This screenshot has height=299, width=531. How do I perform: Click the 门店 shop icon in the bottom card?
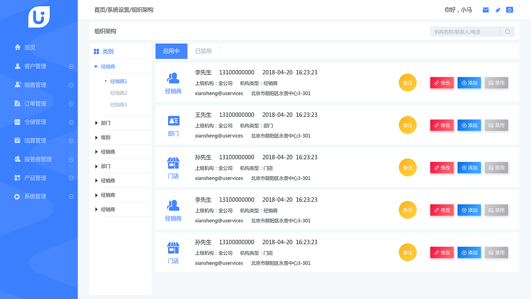pos(173,248)
